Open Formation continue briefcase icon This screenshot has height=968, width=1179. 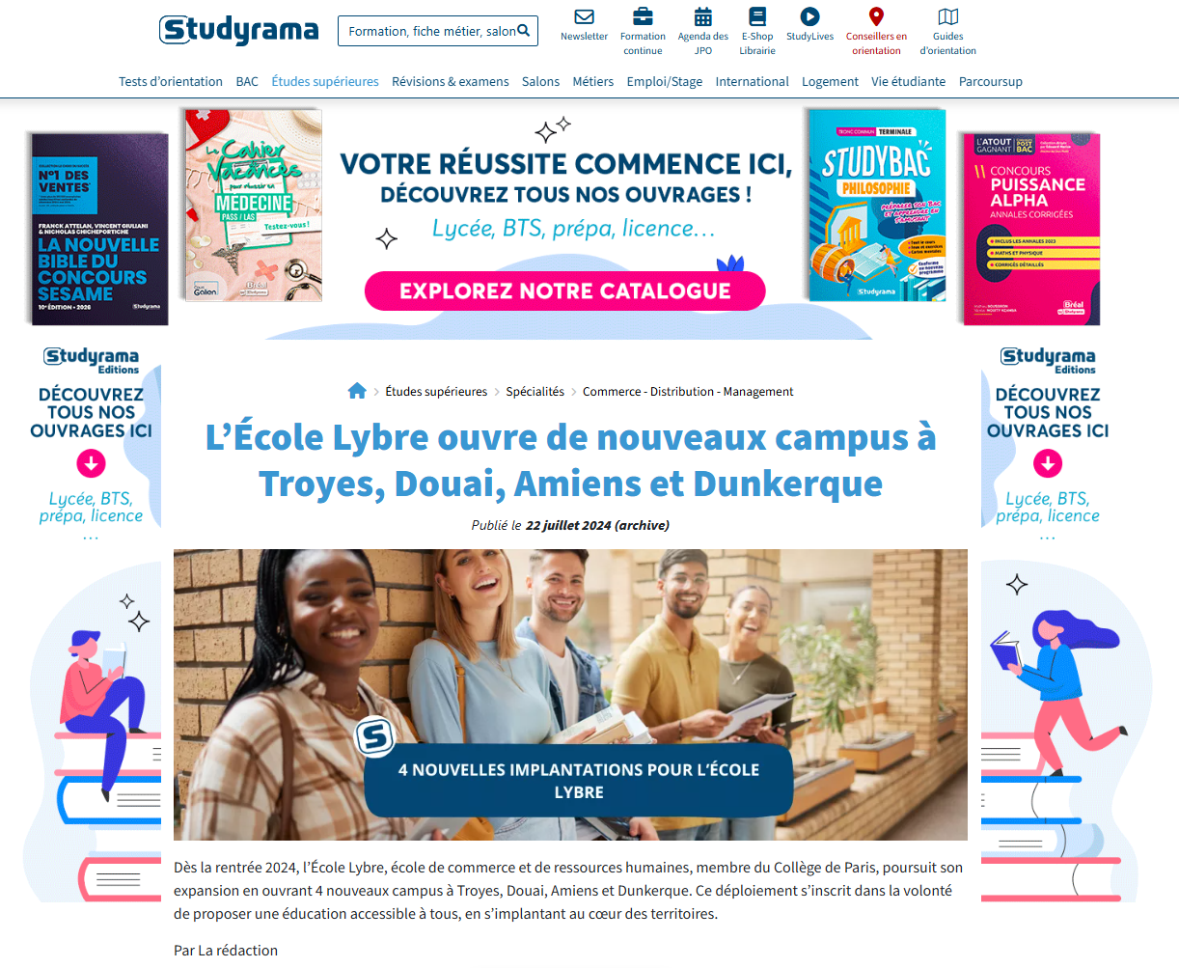tap(643, 16)
